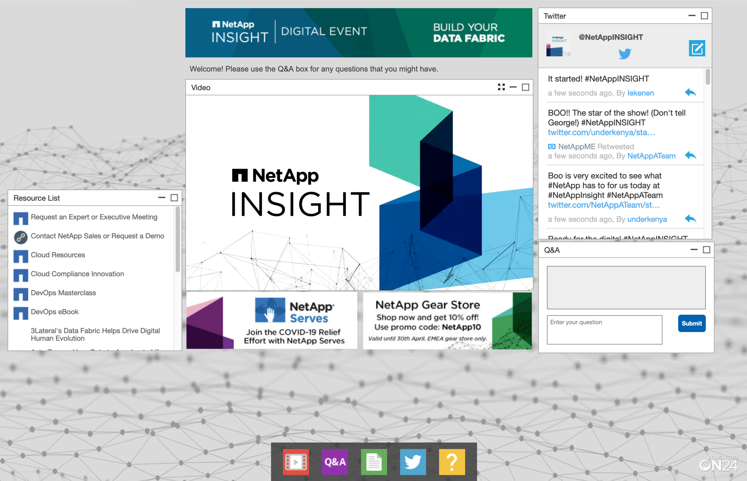Enter fullscreen in the Video panel

[501, 87]
